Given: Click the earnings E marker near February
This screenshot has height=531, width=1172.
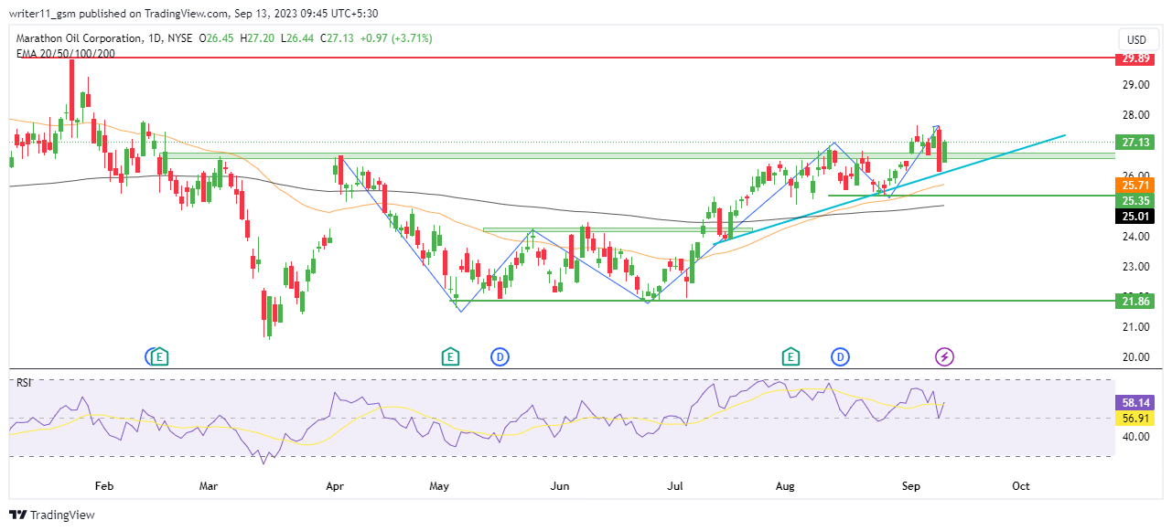Looking at the screenshot, I should click(159, 356).
